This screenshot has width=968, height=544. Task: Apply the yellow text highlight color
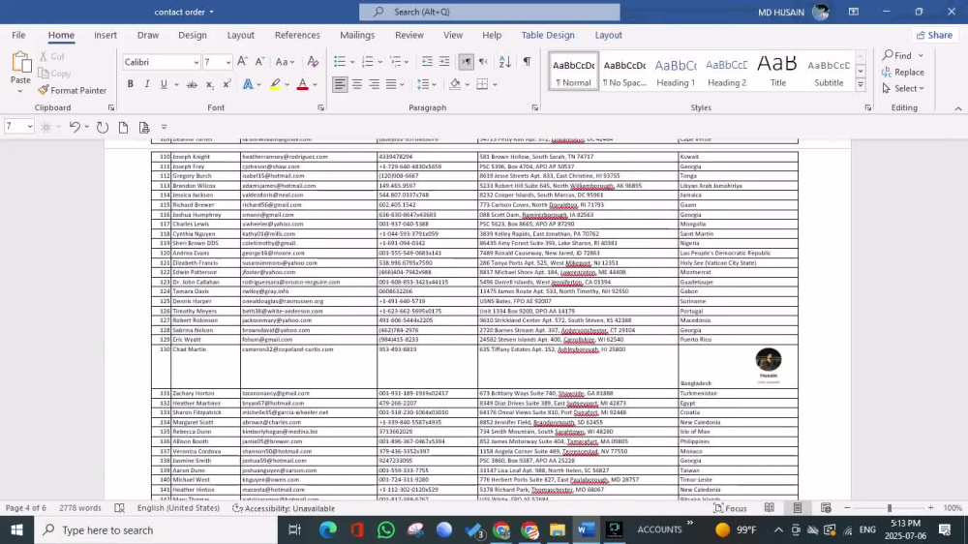coord(275,84)
